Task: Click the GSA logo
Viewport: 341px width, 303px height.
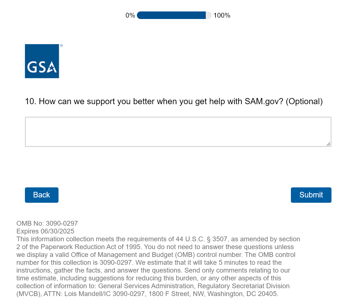Action: (42, 61)
